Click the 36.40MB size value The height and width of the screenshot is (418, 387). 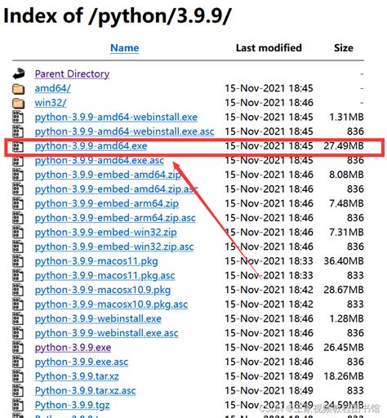[x=344, y=261]
